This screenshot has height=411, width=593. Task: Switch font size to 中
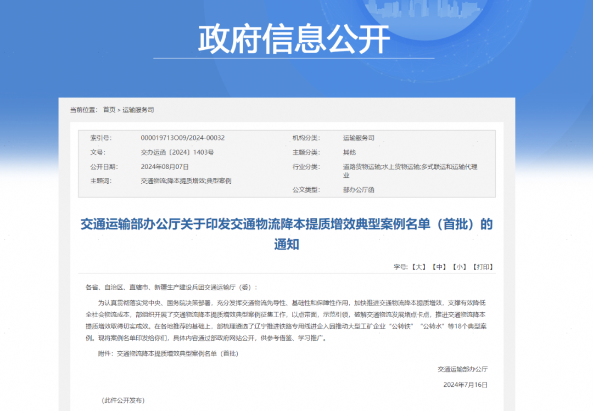point(439,267)
